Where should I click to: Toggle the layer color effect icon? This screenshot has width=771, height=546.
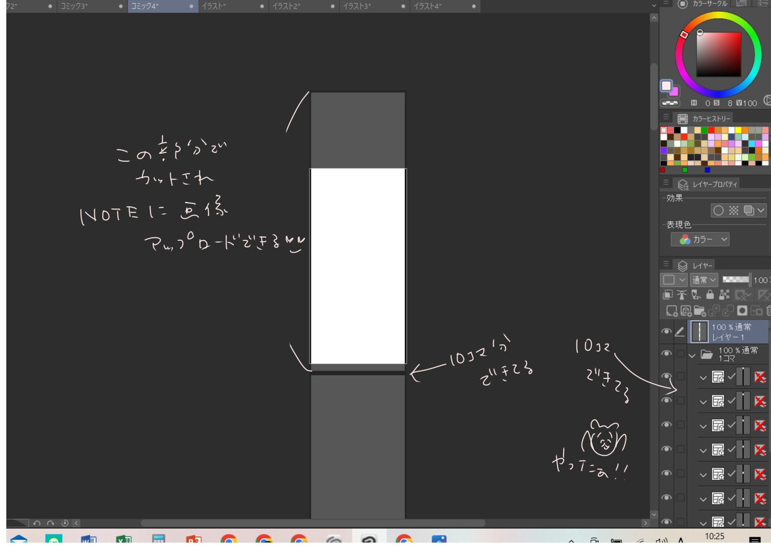click(748, 210)
